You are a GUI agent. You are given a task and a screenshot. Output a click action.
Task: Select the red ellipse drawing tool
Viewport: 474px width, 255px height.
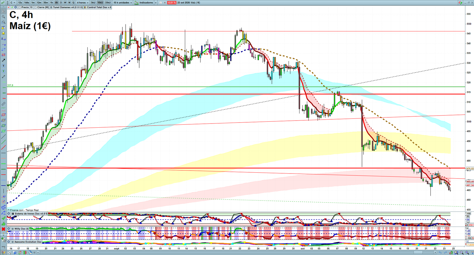coord(4,115)
